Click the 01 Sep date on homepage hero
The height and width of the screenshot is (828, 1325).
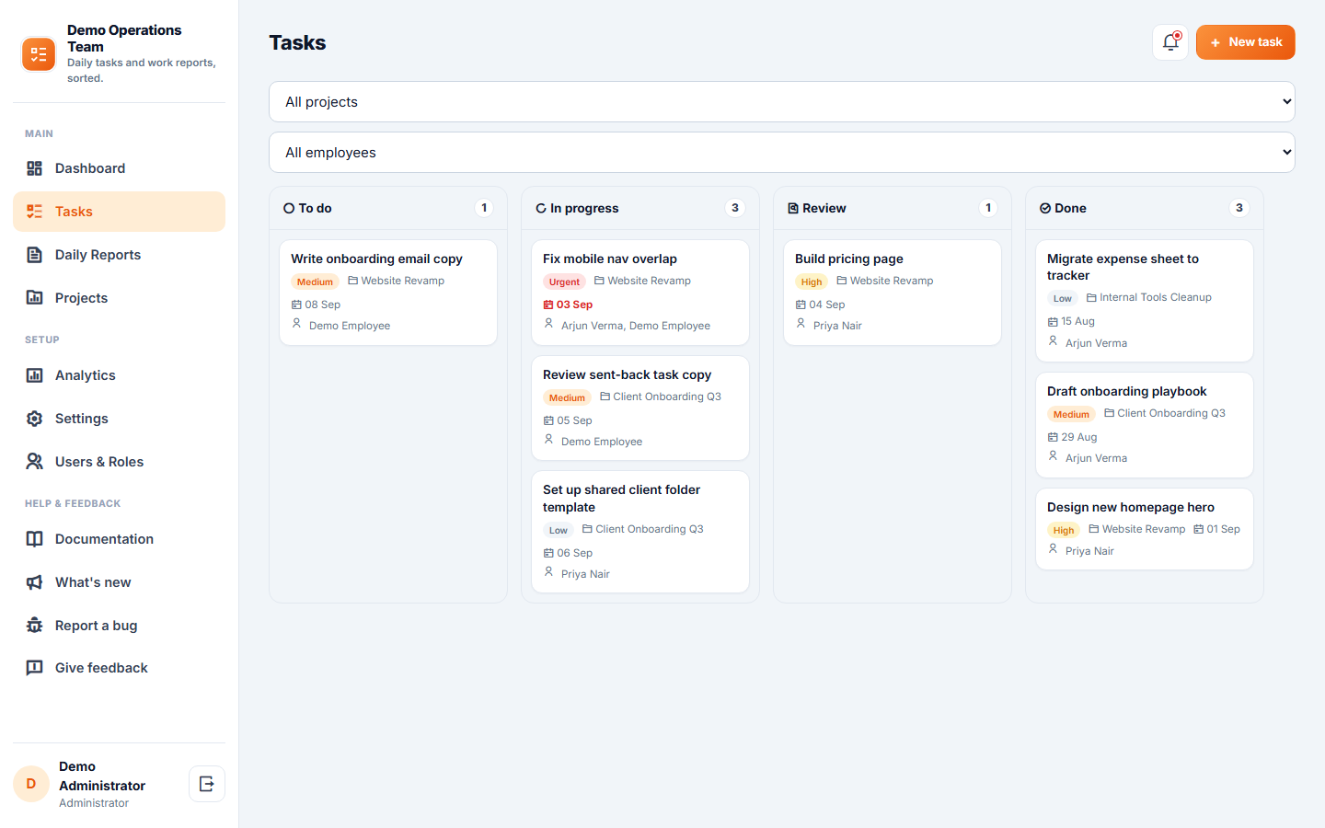point(1217,529)
